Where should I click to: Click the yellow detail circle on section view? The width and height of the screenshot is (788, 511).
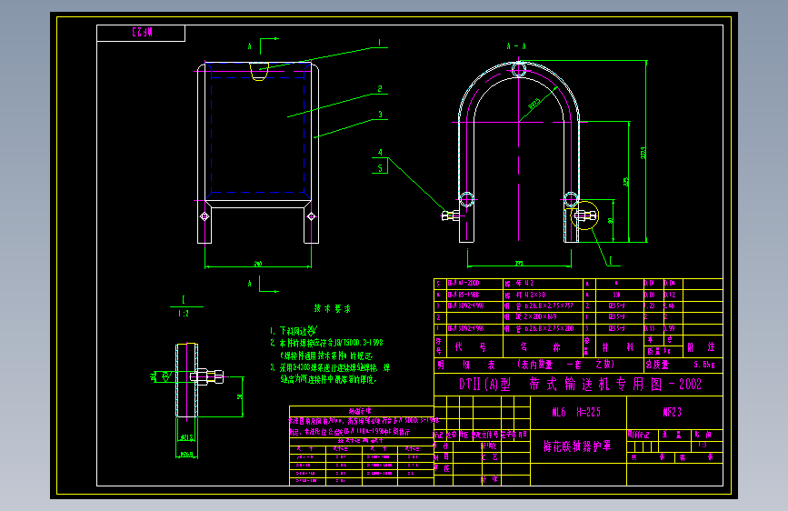[x=584, y=215]
